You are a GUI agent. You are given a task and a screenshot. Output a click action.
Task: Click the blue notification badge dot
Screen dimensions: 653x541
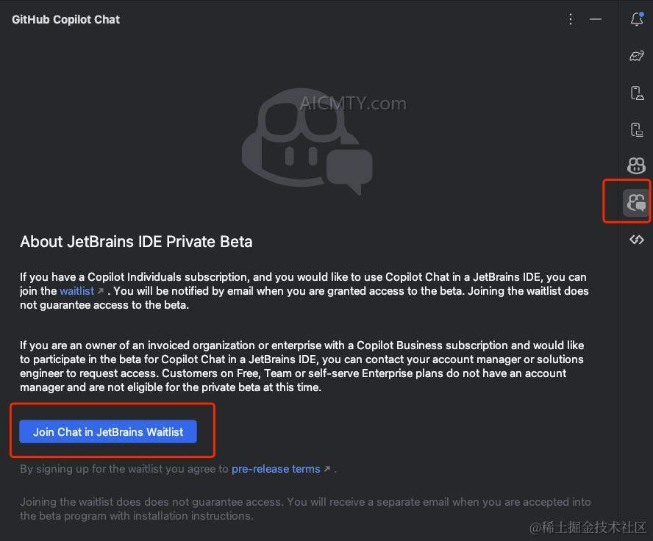tap(642, 14)
